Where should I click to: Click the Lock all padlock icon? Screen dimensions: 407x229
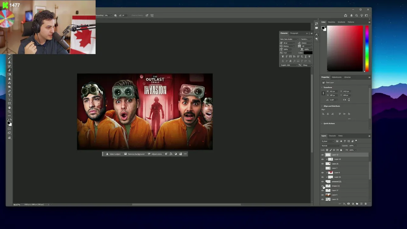[341, 150]
